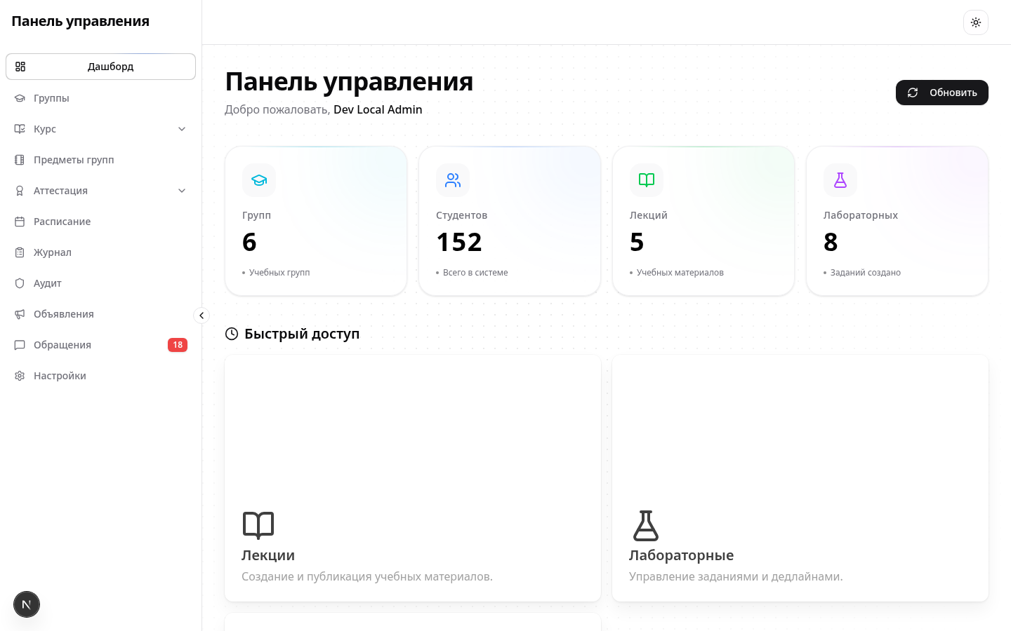Click the open book icon on Лекции tile
This screenshot has width=1011, height=631.
coord(258,525)
